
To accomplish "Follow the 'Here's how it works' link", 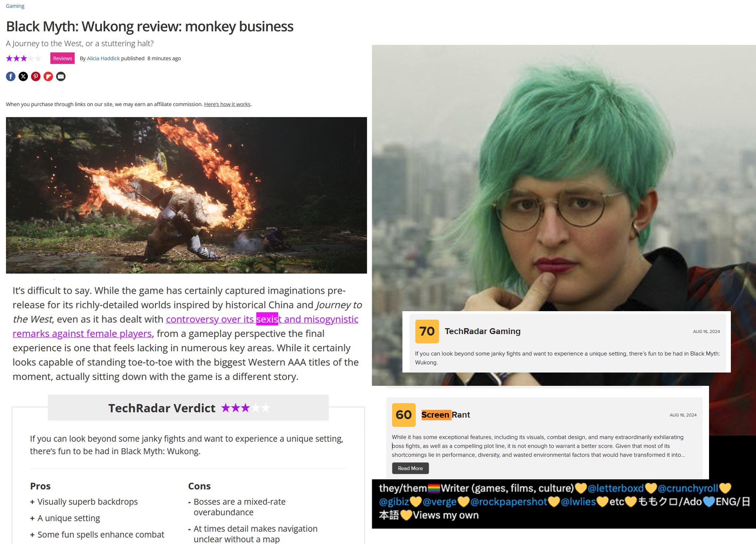I will point(227,104).
